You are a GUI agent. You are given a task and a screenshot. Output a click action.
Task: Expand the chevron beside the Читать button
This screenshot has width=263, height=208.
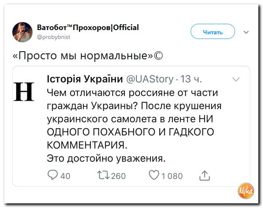click(246, 32)
